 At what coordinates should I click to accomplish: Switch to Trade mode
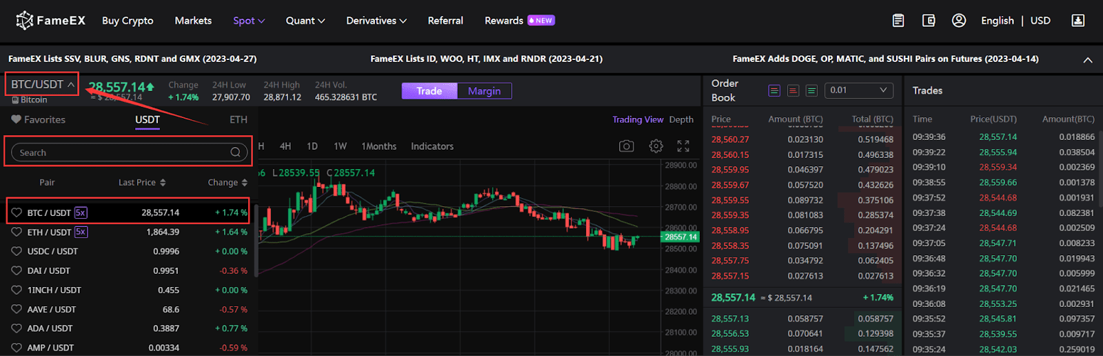tap(429, 91)
